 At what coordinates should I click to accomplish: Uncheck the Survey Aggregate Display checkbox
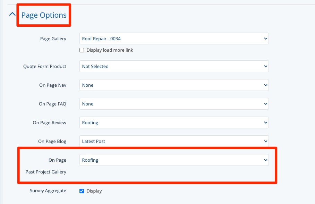[82, 191]
